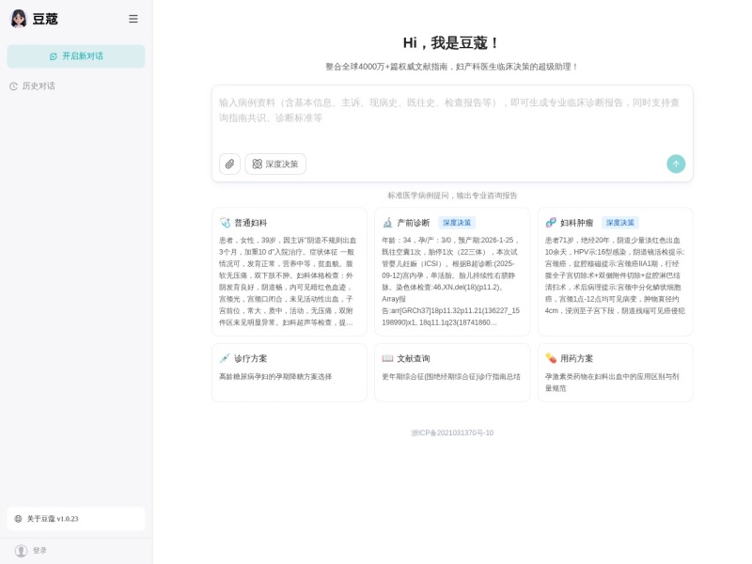Select the 诊疗方案 card title
Viewport: 752px width, 564px height.
click(x=250, y=358)
